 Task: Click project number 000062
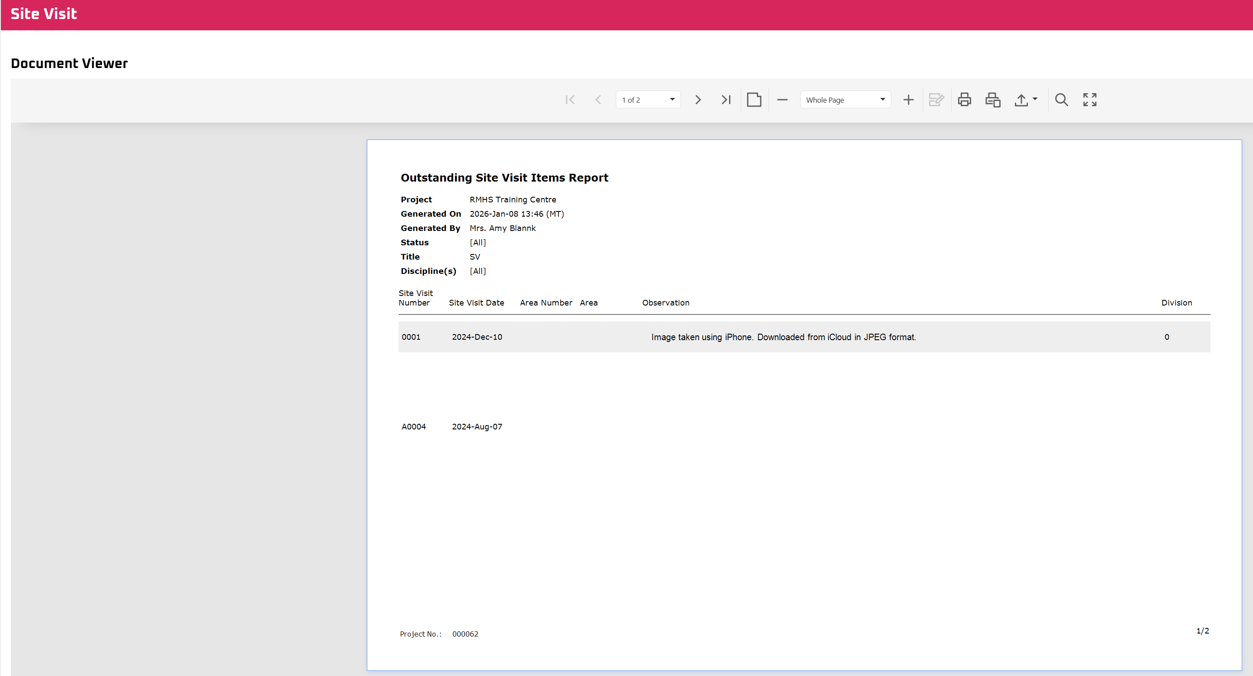pyautogui.click(x=465, y=634)
